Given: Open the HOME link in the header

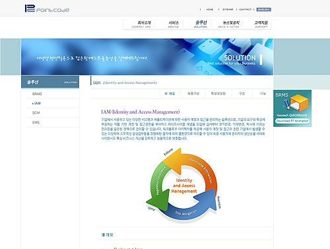Looking at the screenshot, I should pyautogui.click(x=210, y=9).
